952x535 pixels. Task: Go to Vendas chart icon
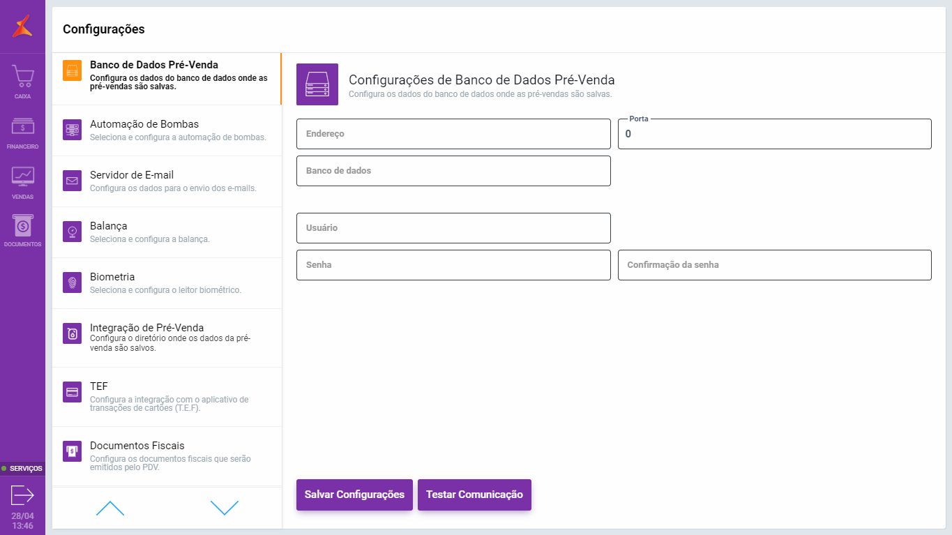pos(22,176)
